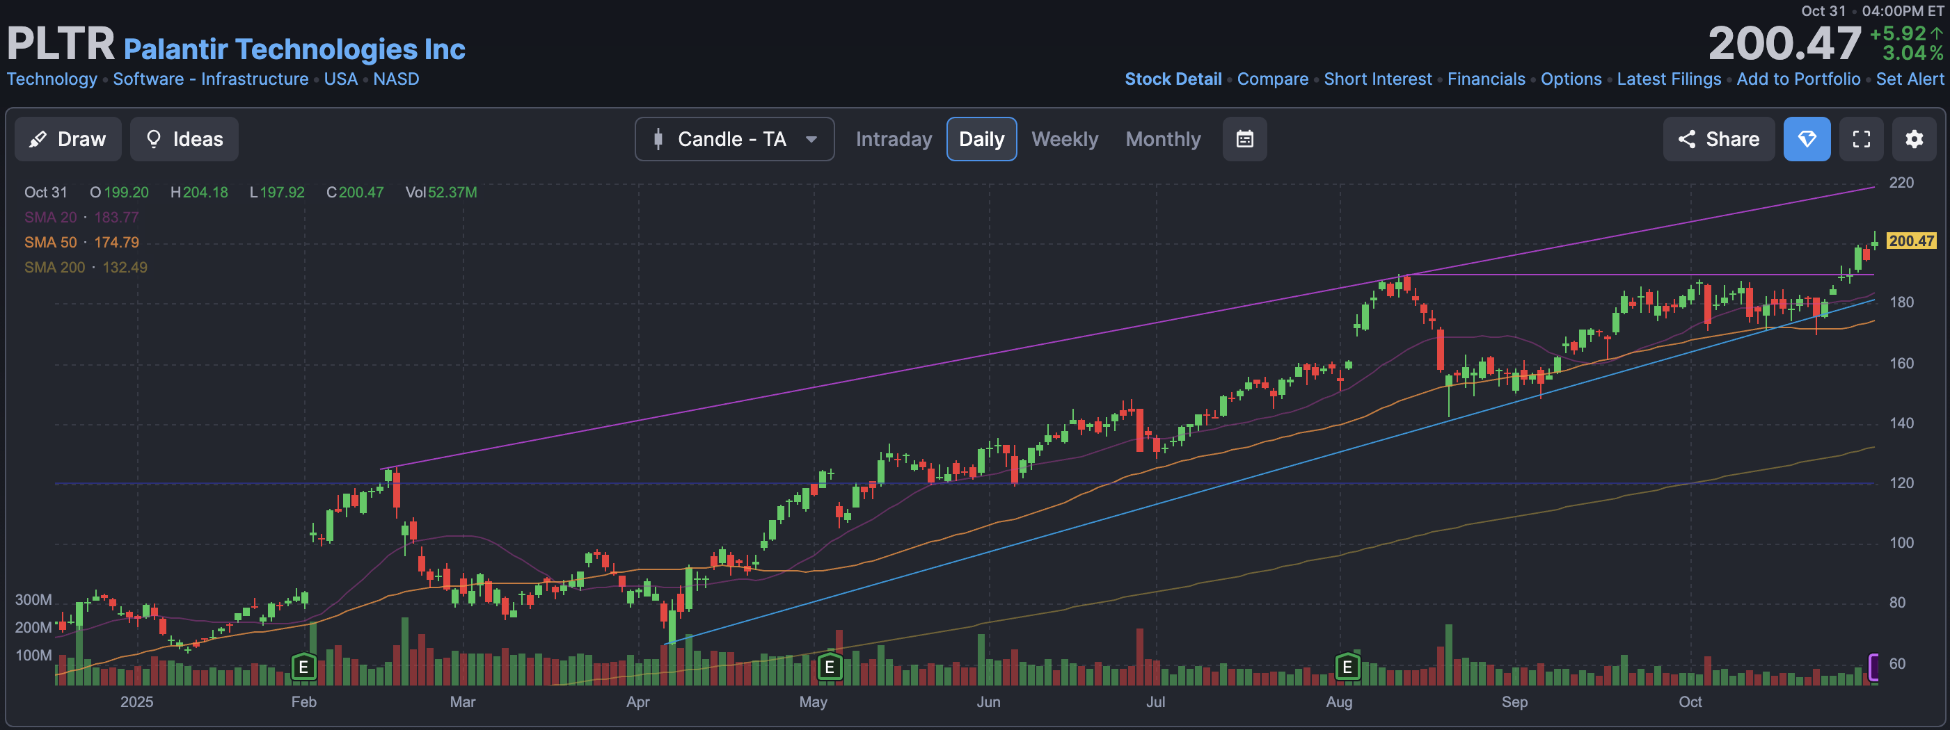Click the blue diamond premium icon
The height and width of the screenshot is (730, 1950).
[1807, 139]
